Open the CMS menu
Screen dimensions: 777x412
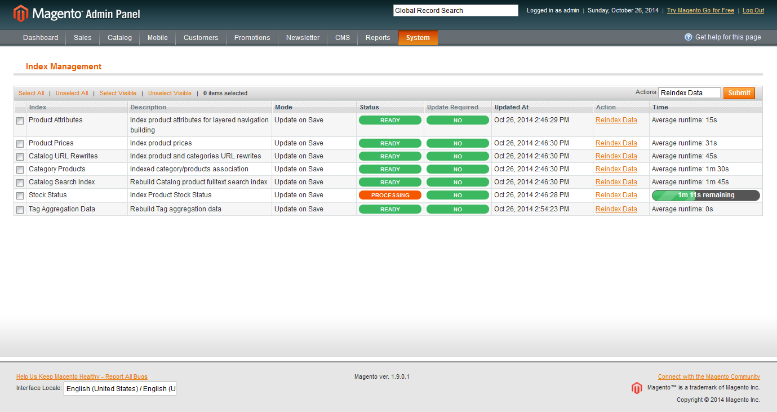point(343,38)
